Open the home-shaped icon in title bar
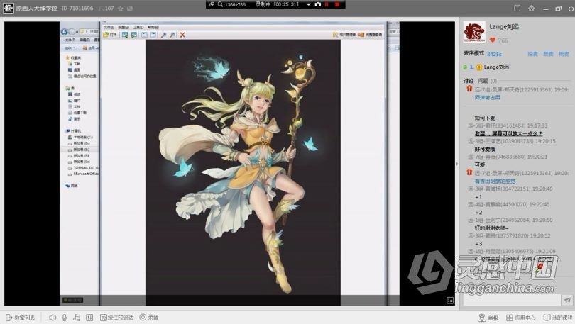Screen dimensions: 575x324 pos(532,8)
